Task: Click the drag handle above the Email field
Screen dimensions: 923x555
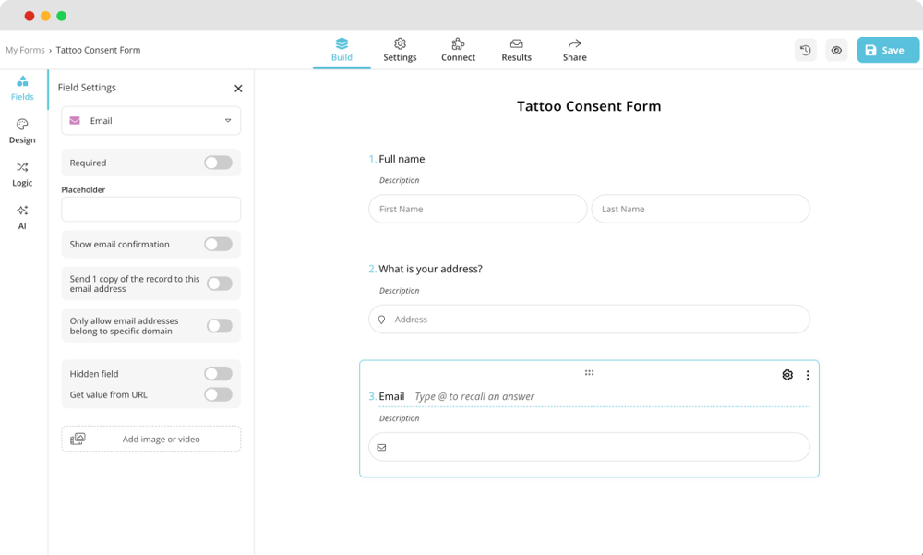Action: click(589, 372)
